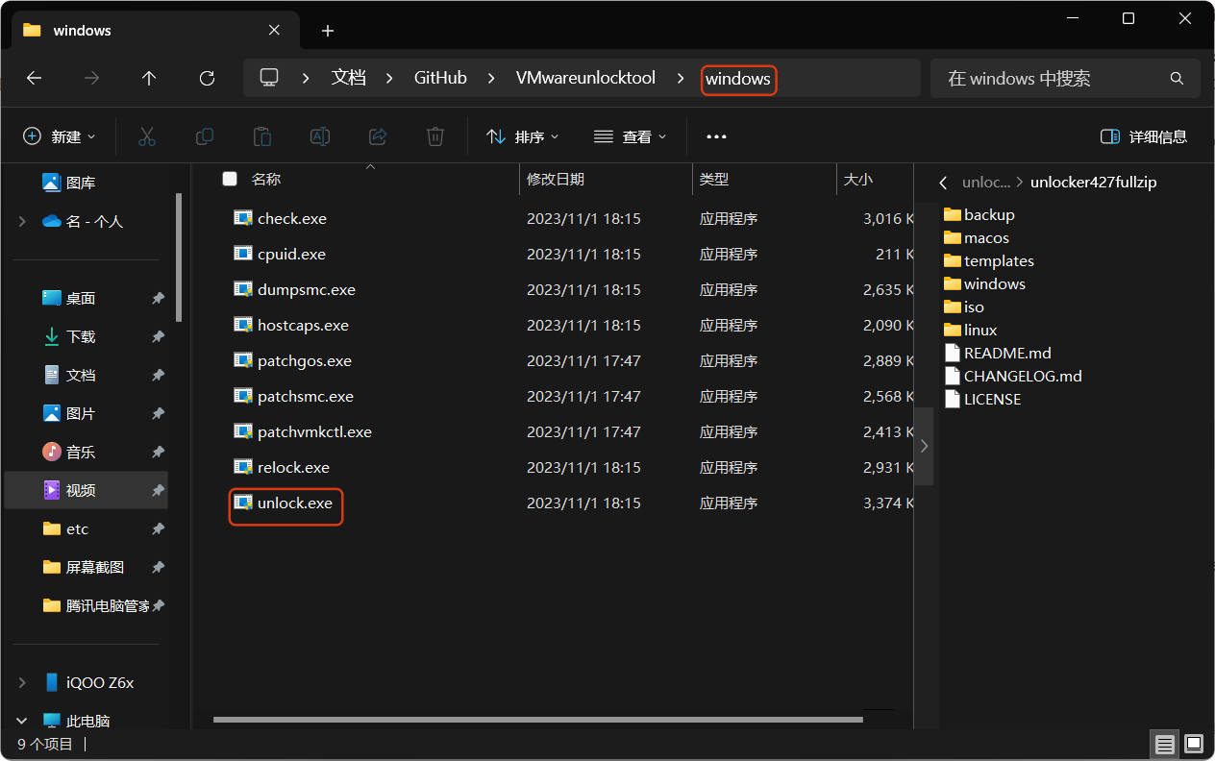The image size is (1215, 761).
Task: Rename unlock.exe with the rename icon
Action: click(319, 136)
